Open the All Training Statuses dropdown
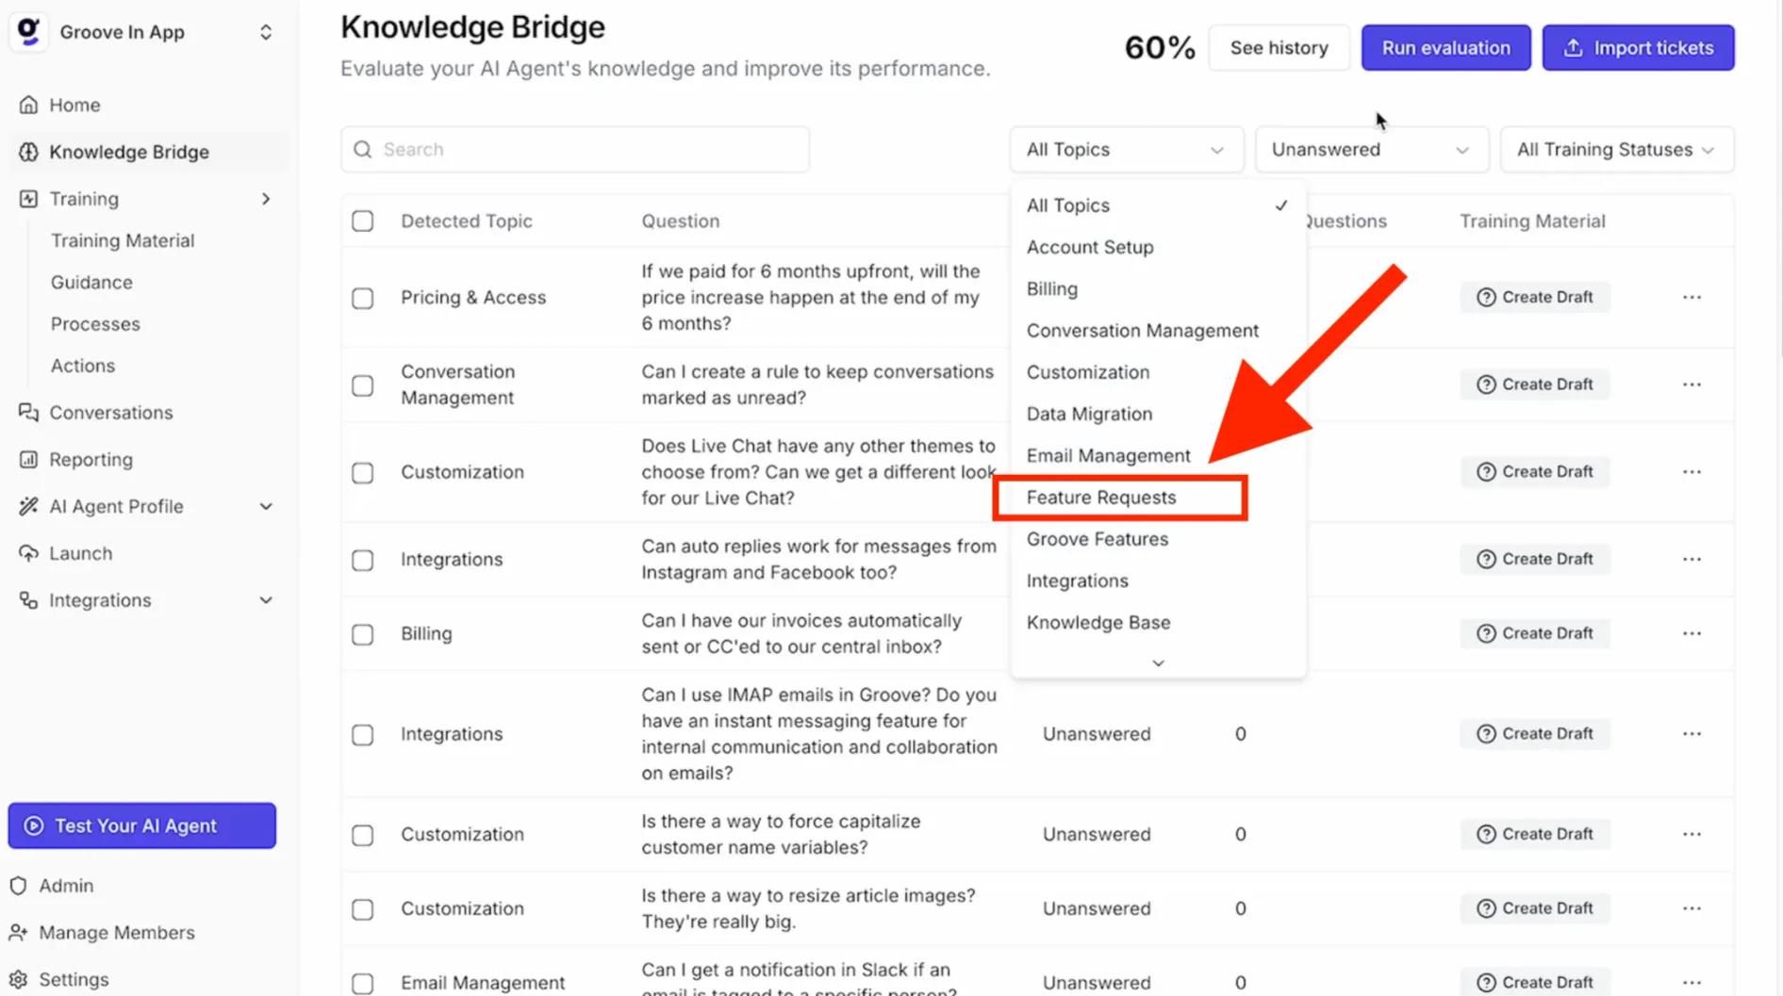The height and width of the screenshot is (996, 1783). coord(1616,150)
